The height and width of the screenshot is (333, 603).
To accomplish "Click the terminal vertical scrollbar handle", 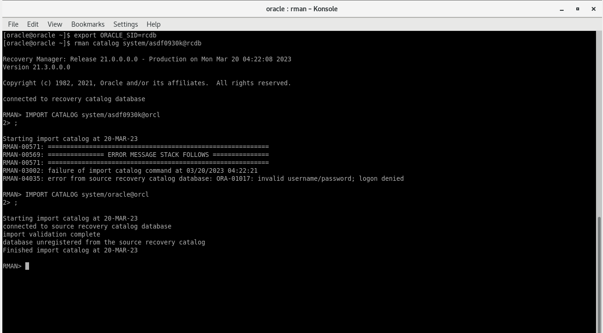I will pos(600,274).
